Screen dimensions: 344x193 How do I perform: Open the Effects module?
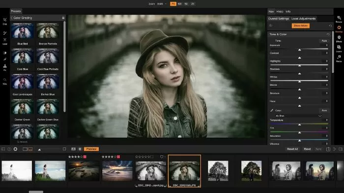point(339,39)
